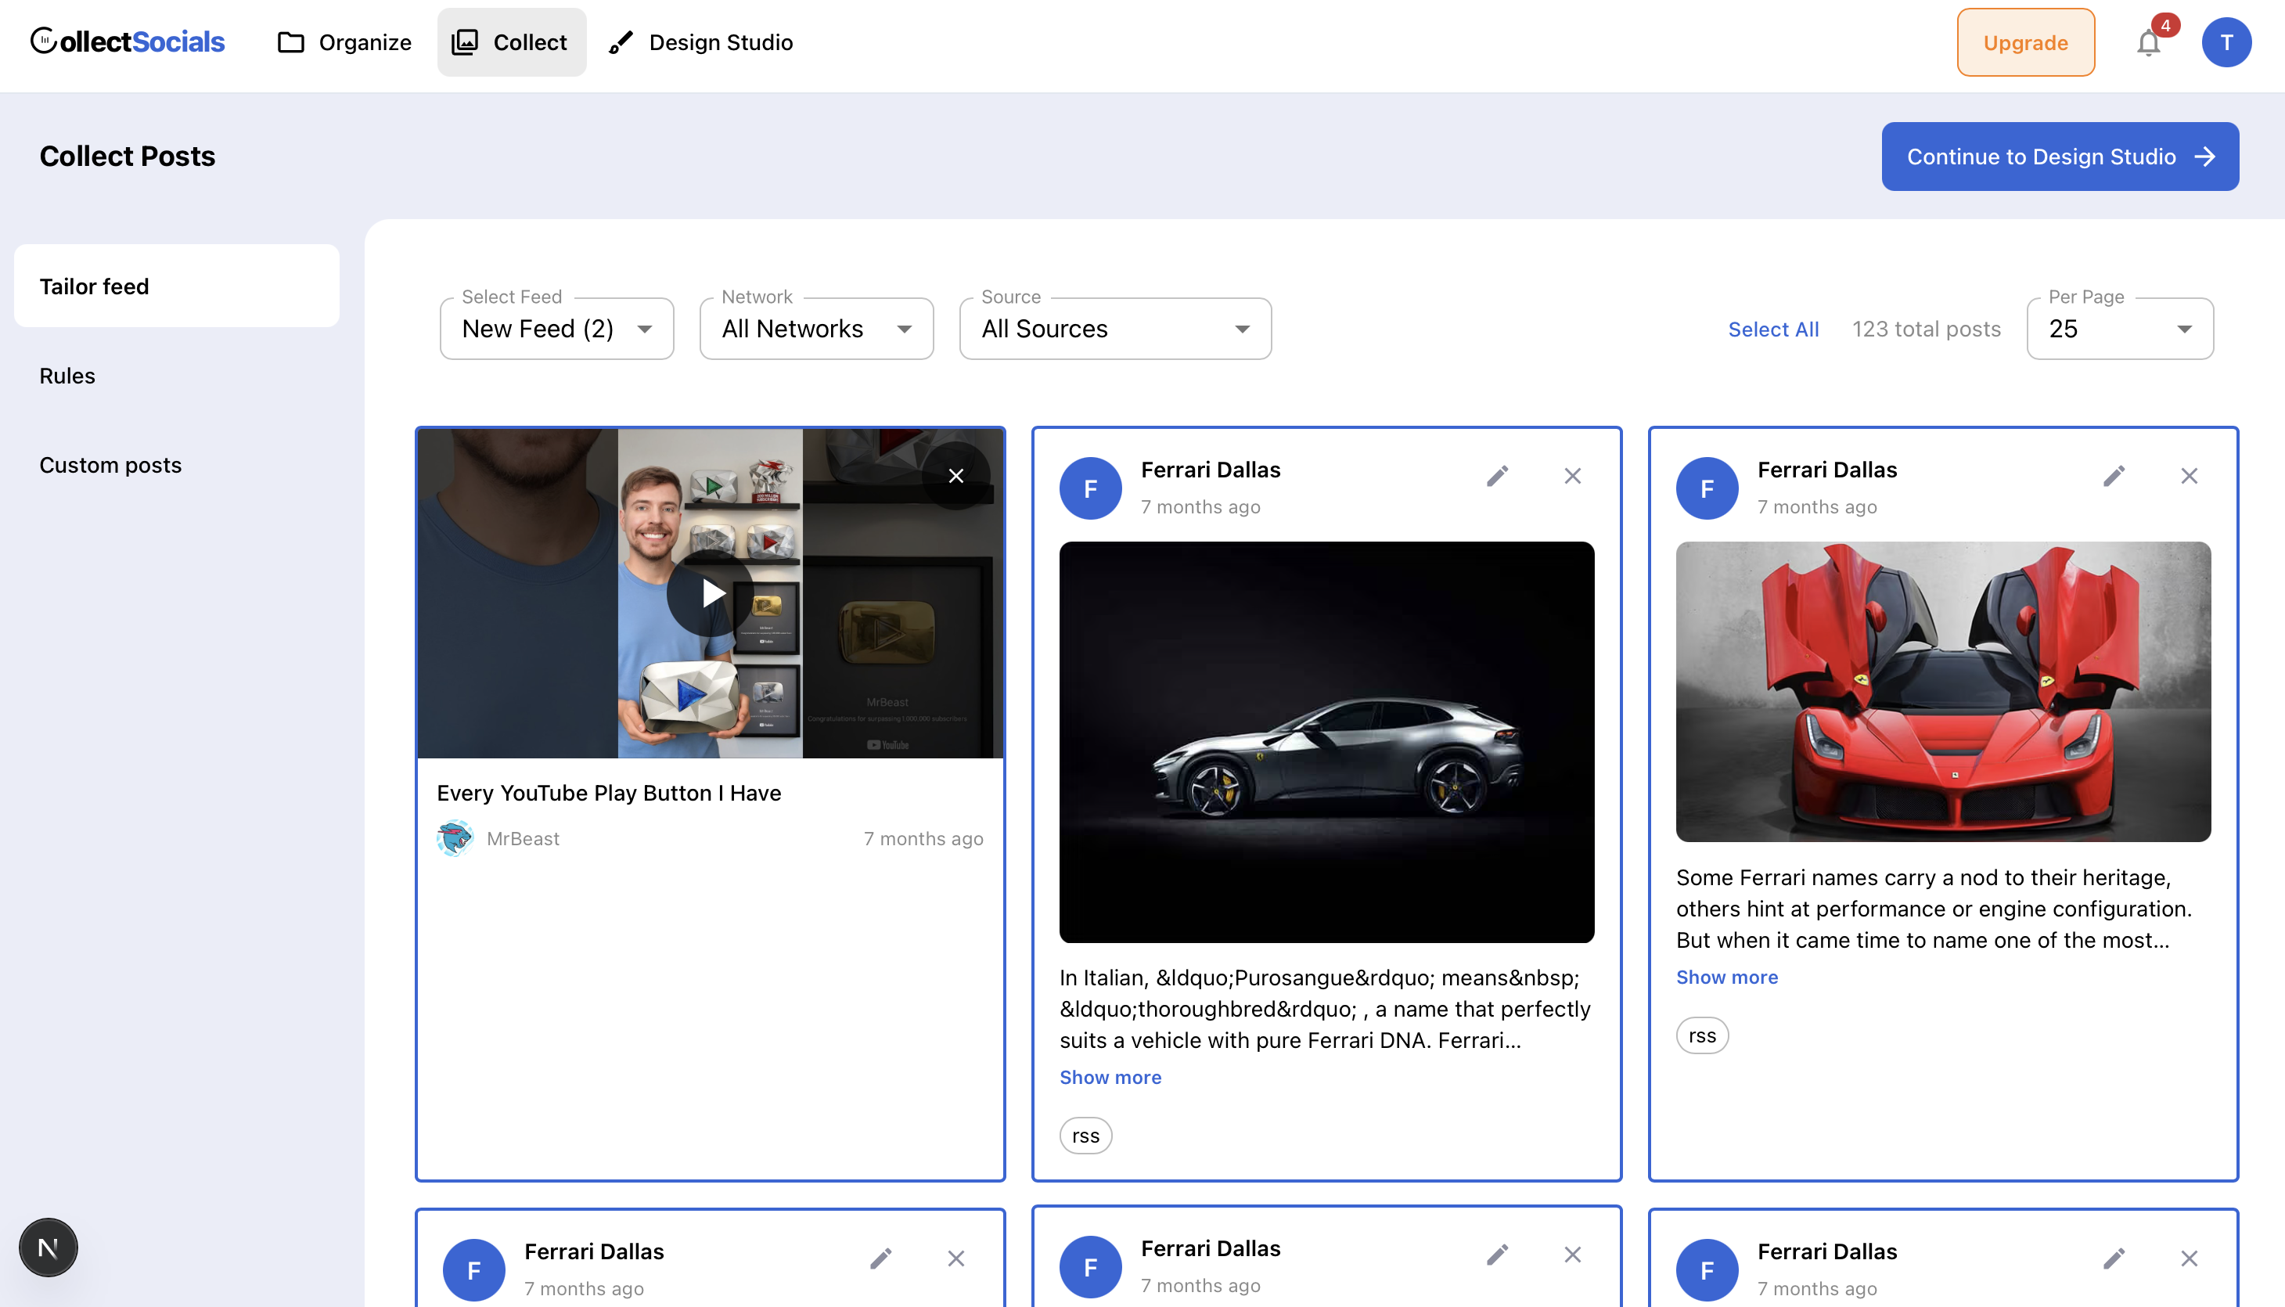2285x1307 pixels.
Task: Open the All Sources dropdown
Action: 1114,329
